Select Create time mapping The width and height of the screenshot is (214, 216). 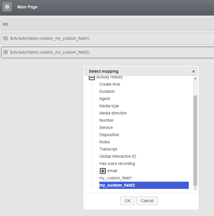tap(109, 84)
